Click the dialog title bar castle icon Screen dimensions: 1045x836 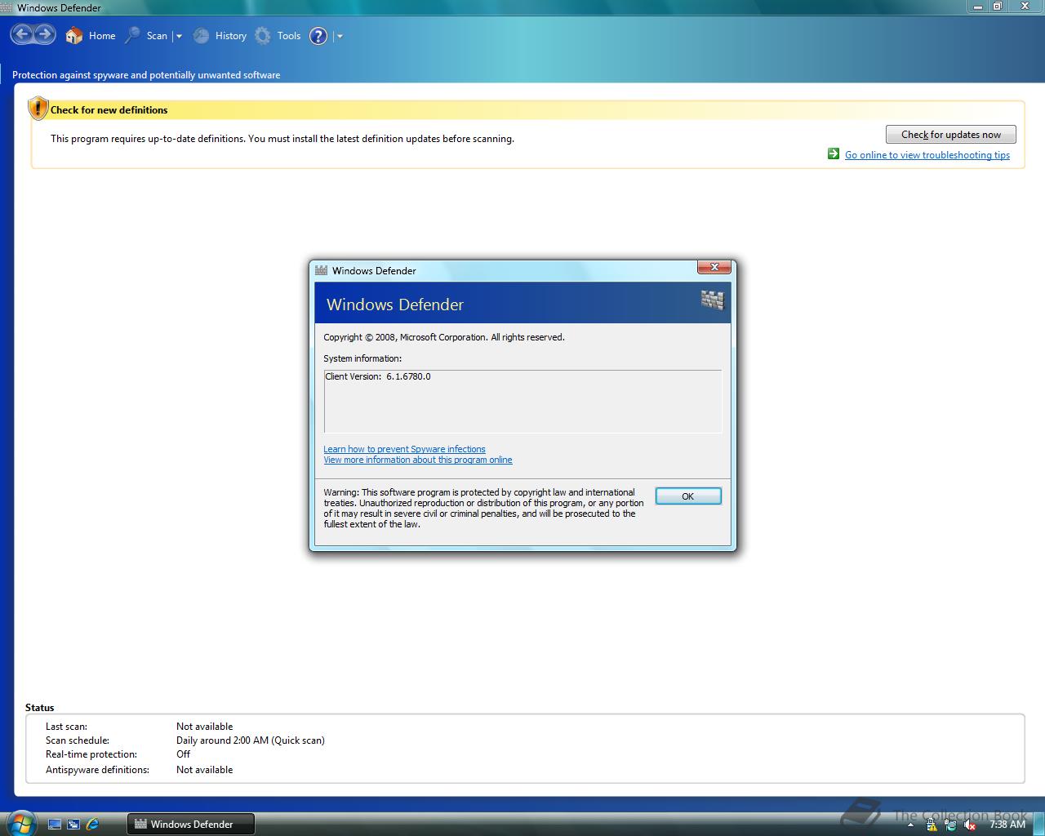(x=322, y=270)
